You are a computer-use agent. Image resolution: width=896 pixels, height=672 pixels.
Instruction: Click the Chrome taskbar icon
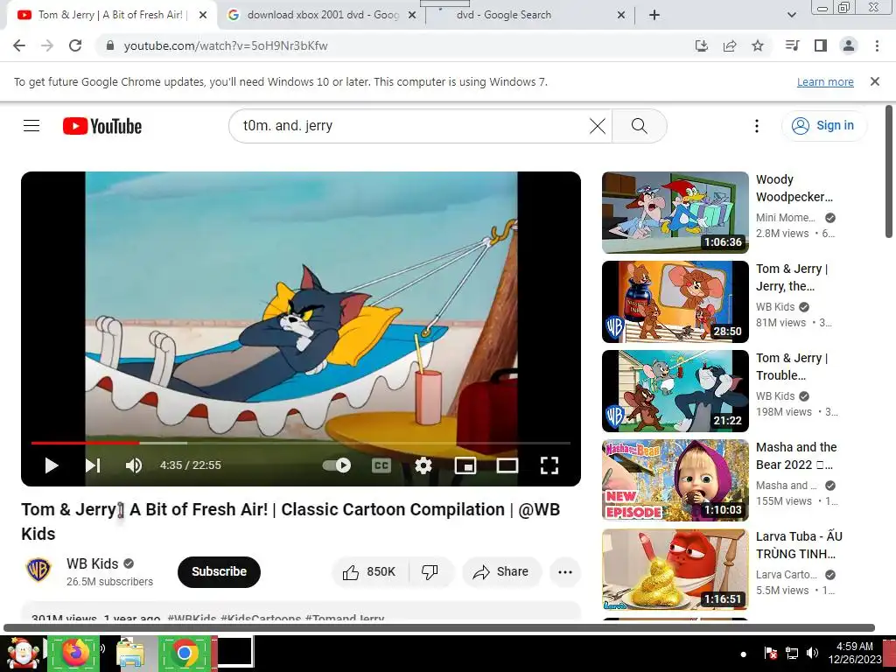pyautogui.click(x=184, y=653)
